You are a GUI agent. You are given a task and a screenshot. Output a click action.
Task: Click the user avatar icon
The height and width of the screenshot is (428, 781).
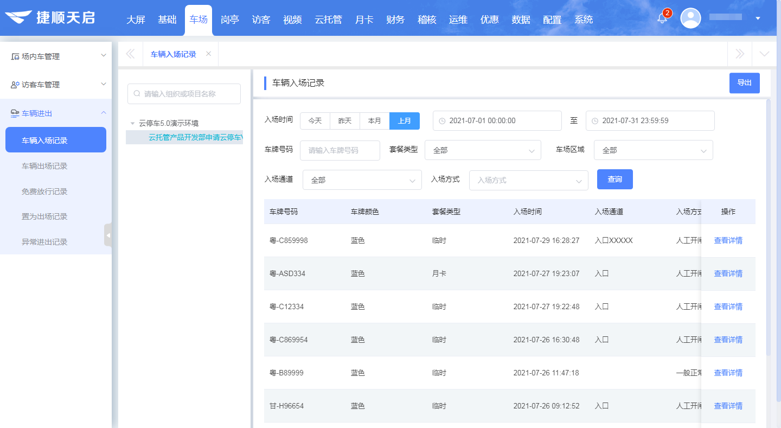(x=690, y=18)
